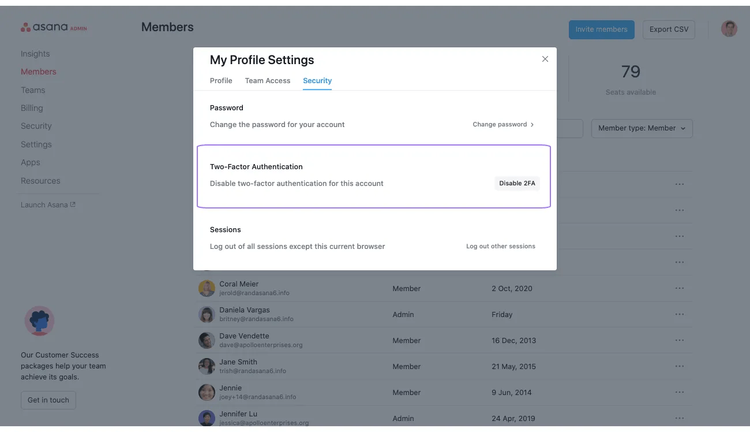Click the Invite members button
The width and height of the screenshot is (750, 432).
tap(601, 29)
